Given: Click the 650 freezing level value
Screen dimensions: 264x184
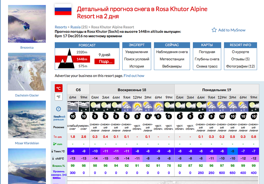Looking at the screenshot, I should click(x=233, y=173).
